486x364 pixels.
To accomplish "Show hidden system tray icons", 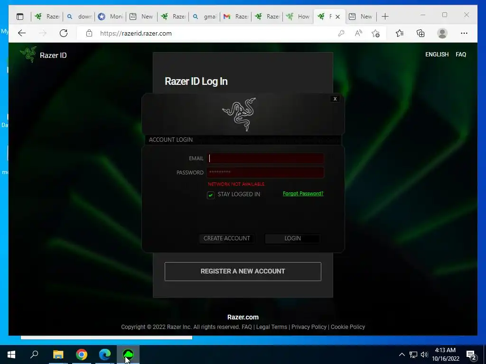I will tap(402, 355).
